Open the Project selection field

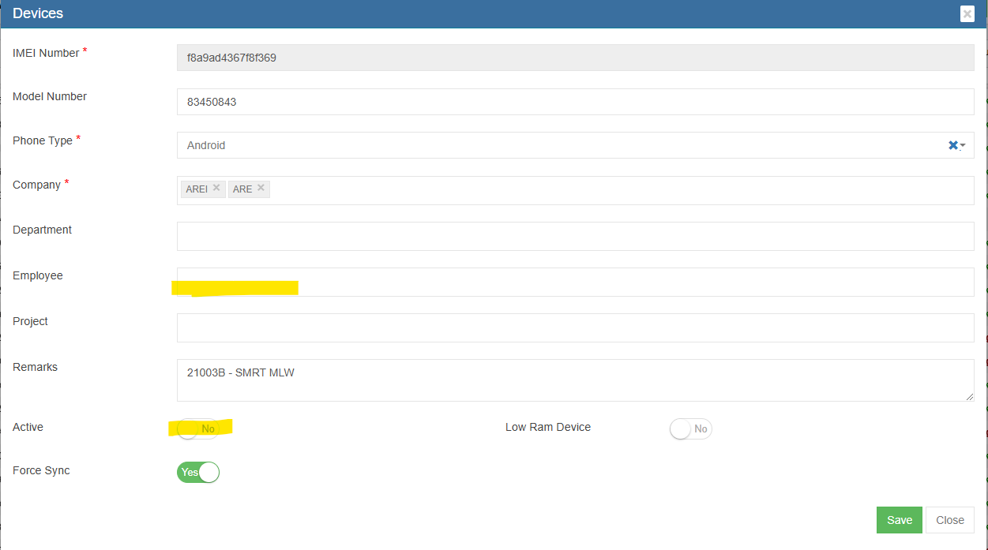575,328
